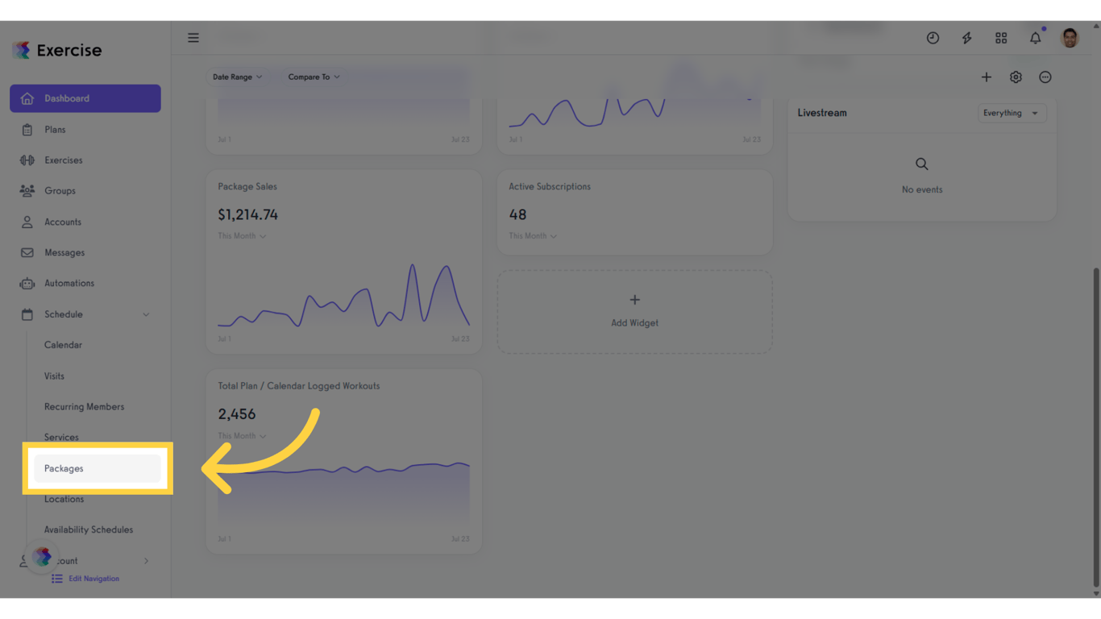Open This Month dropdown under Package Sales
The image size is (1101, 619).
point(241,235)
